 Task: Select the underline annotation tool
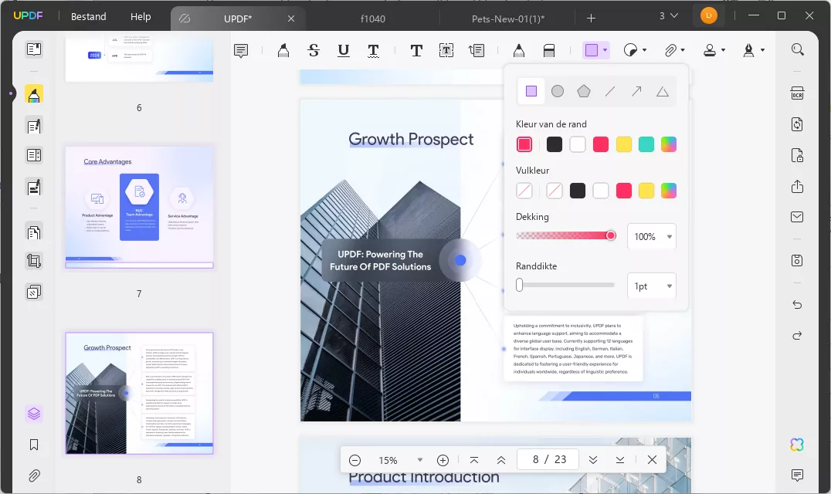[x=344, y=51]
